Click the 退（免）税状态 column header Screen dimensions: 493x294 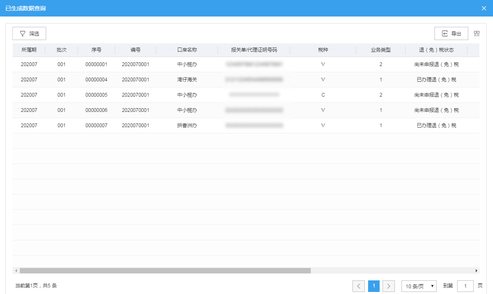coord(437,50)
